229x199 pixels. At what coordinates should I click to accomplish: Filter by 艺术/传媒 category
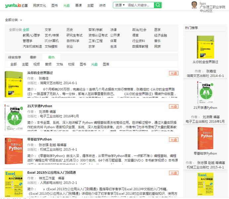click(52, 35)
